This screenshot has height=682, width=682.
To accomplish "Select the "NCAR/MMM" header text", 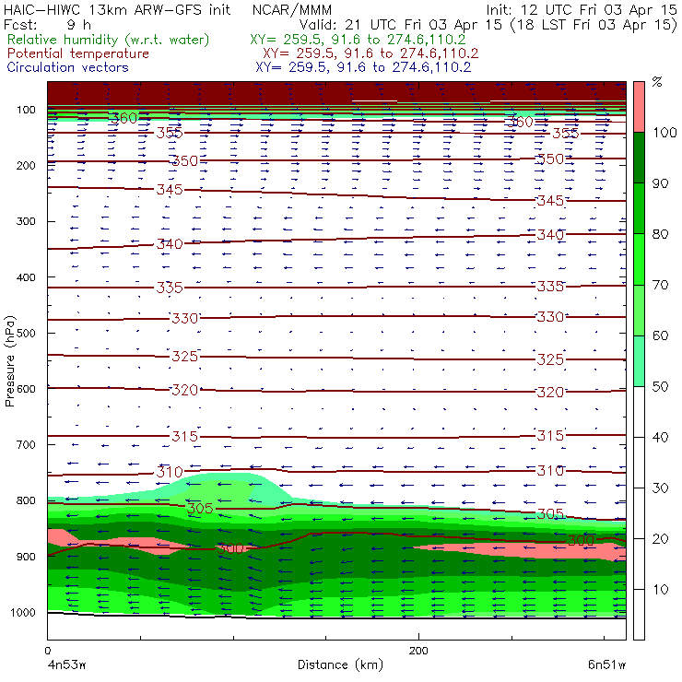I will 292,9.
